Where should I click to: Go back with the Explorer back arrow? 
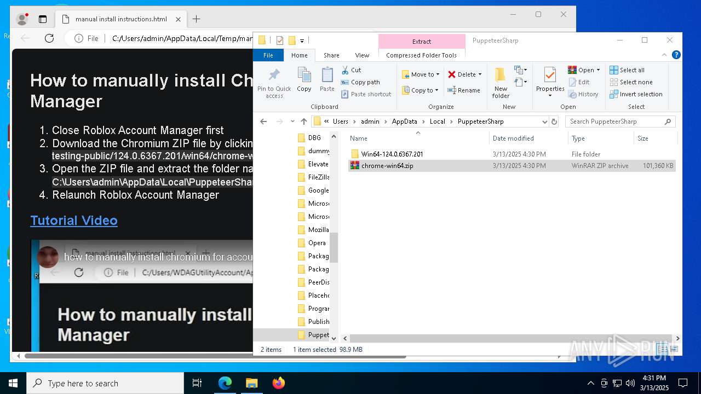tap(263, 121)
